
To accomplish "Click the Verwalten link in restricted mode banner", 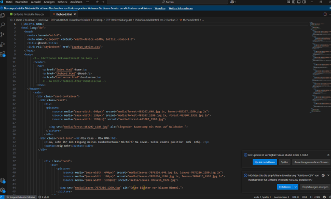I will click(x=160, y=8).
